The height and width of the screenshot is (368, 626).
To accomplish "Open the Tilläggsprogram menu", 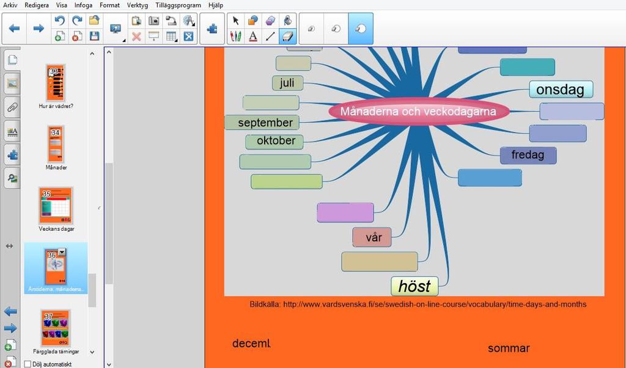I will 178,5.
